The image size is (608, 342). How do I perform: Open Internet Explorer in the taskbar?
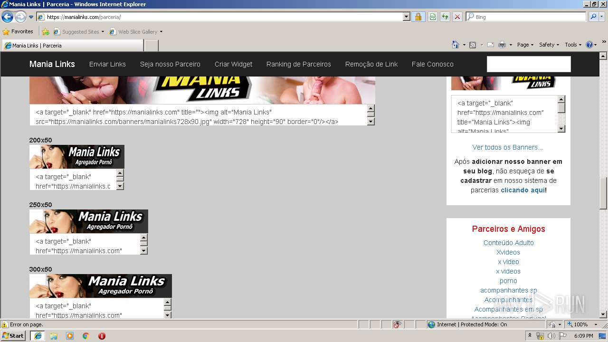point(38,336)
